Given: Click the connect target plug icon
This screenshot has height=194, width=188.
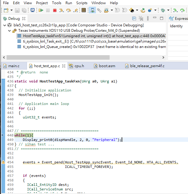Looking at the screenshot, I should point(99,10).
